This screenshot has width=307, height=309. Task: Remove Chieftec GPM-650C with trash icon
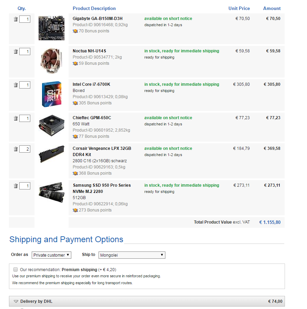(16, 119)
